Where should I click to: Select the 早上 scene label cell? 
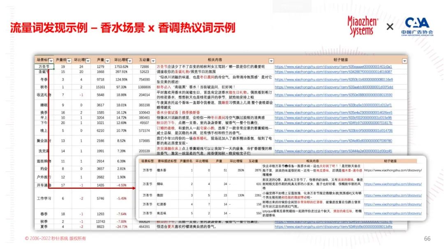tap(44, 118)
